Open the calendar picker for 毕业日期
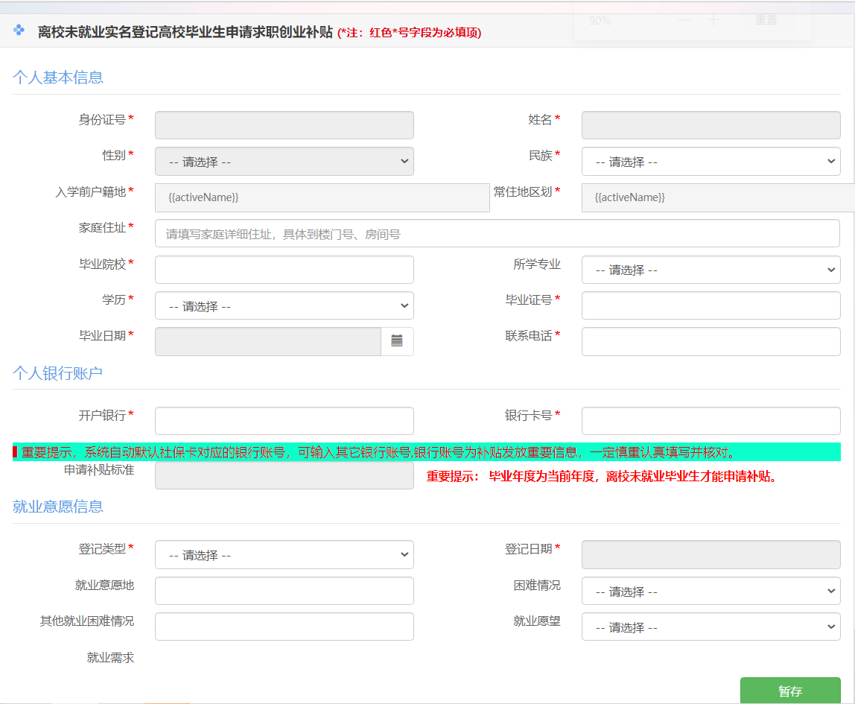Image resolution: width=855 pixels, height=704 pixels. click(397, 341)
